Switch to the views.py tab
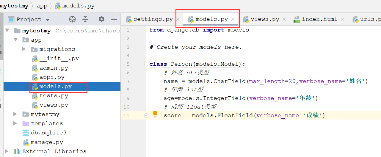Image resolution: width=381 pixels, height=157 pixels. 265,19
